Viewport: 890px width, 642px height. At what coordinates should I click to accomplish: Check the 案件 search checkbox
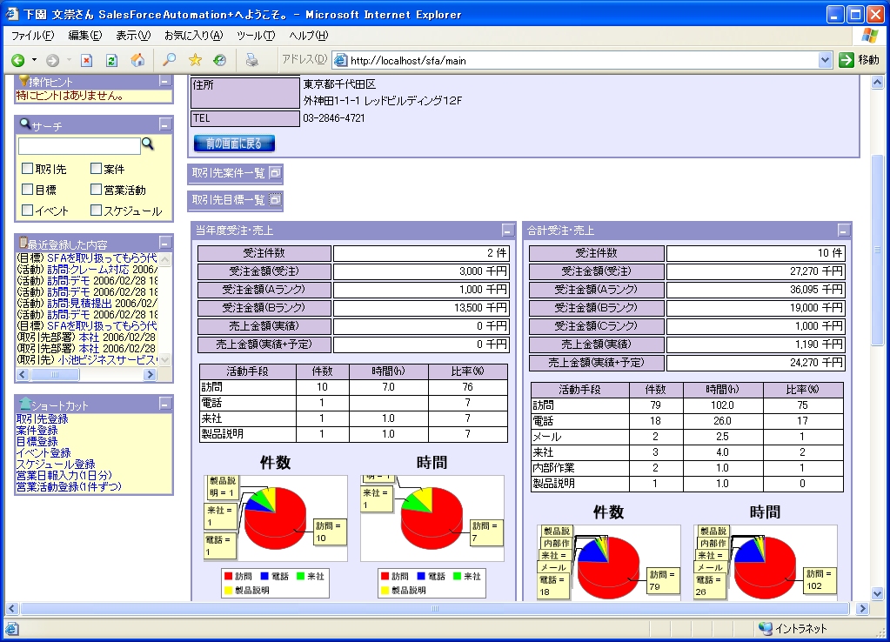coord(96,169)
